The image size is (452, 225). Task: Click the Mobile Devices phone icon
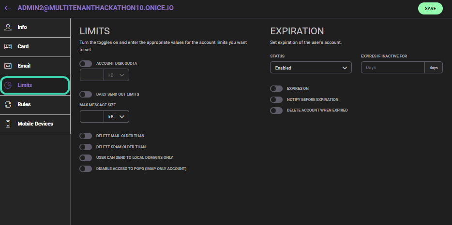(x=8, y=124)
